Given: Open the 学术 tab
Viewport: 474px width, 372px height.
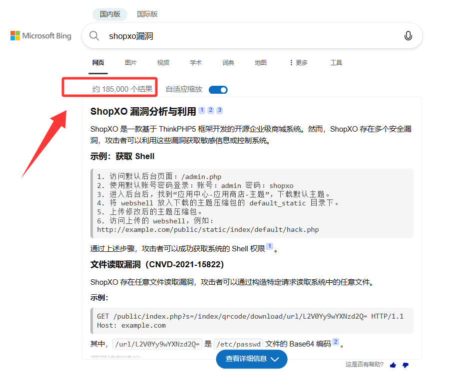Looking at the screenshot, I should (x=196, y=62).
